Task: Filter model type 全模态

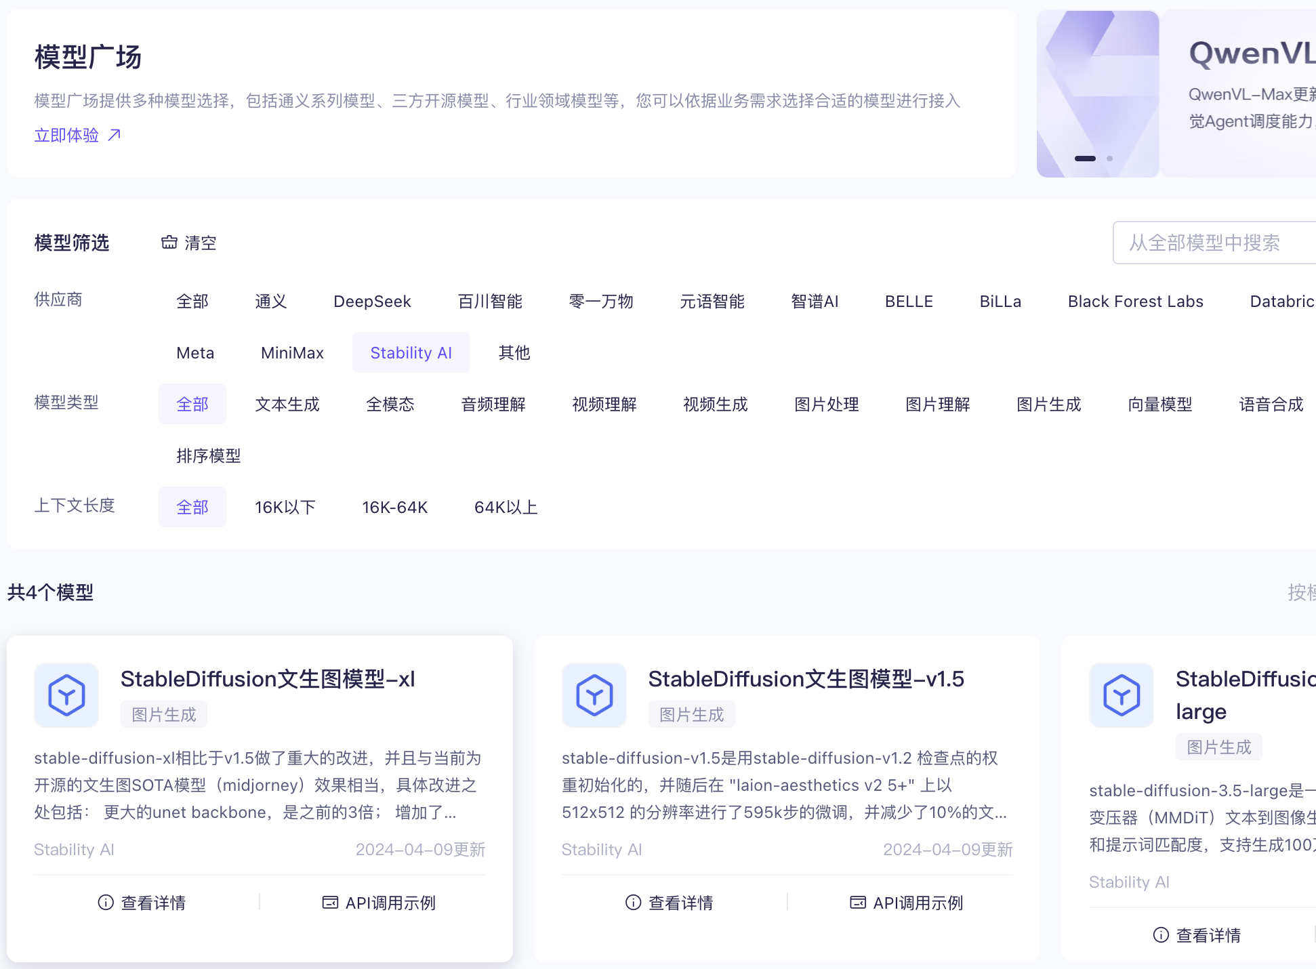Action: click(x=390, y=405)
